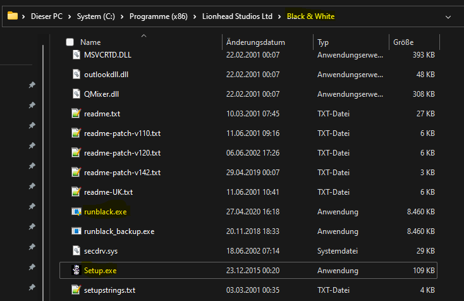Click the MSVCRTD.DLL file icon
The width and height of the screenshot is (464, 301).
tap(76, 55)
